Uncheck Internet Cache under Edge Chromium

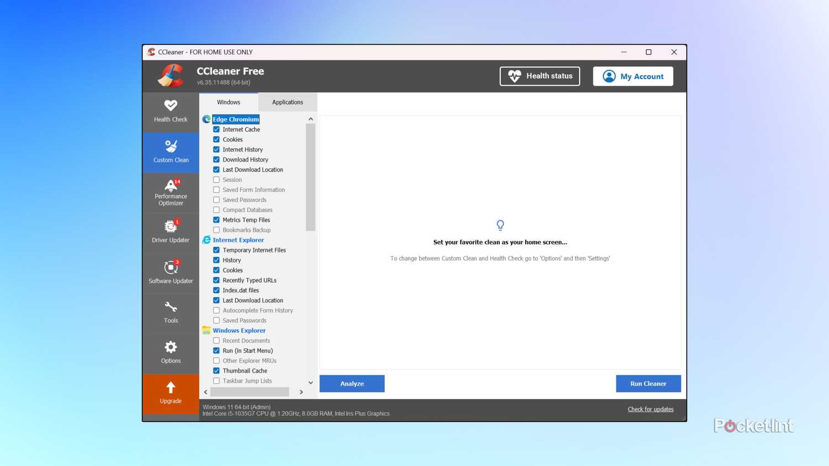point(217,130)
